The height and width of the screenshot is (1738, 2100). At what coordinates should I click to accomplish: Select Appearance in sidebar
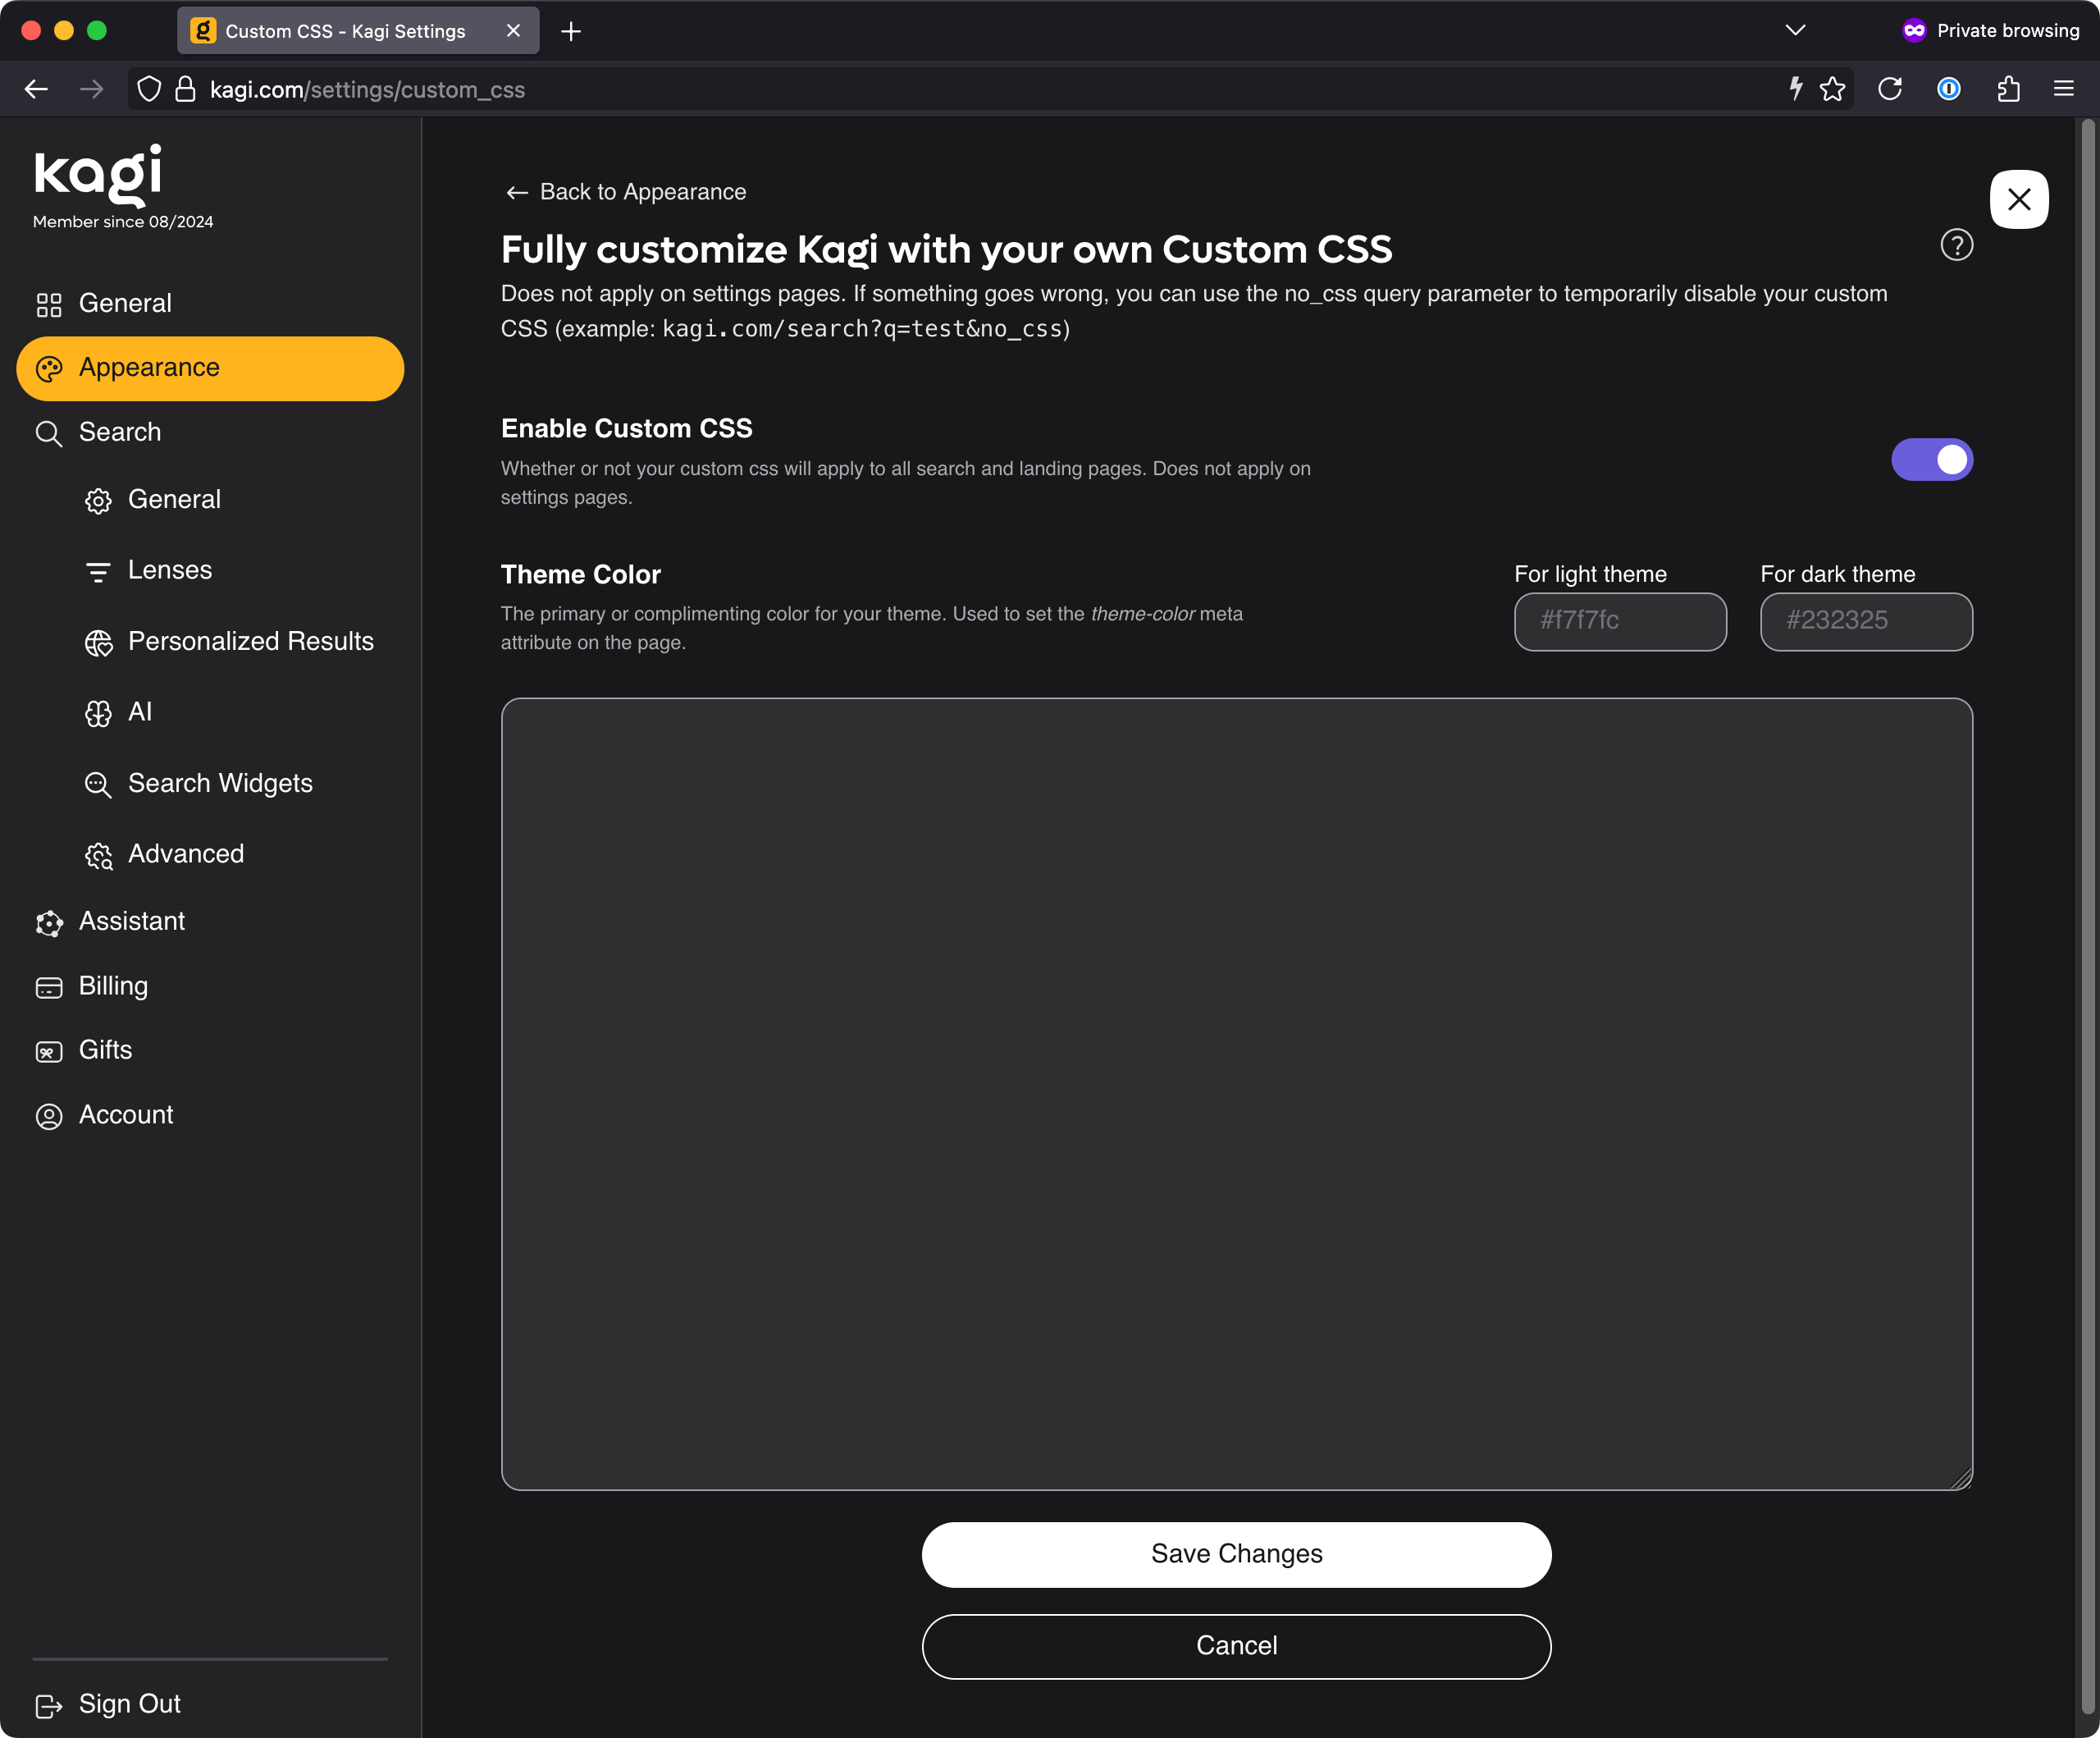point(210,368)
